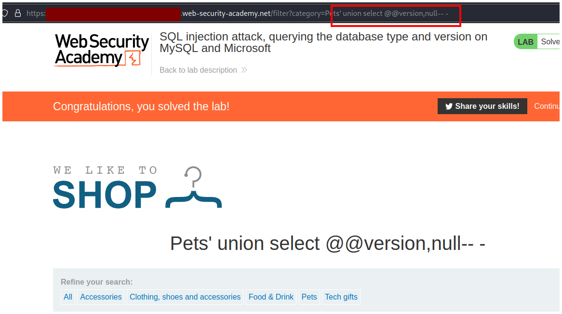Click the lock icon in the address bar
Image resolution: width=562 pixels, height=314 pixels.
(x=18, y=13)
